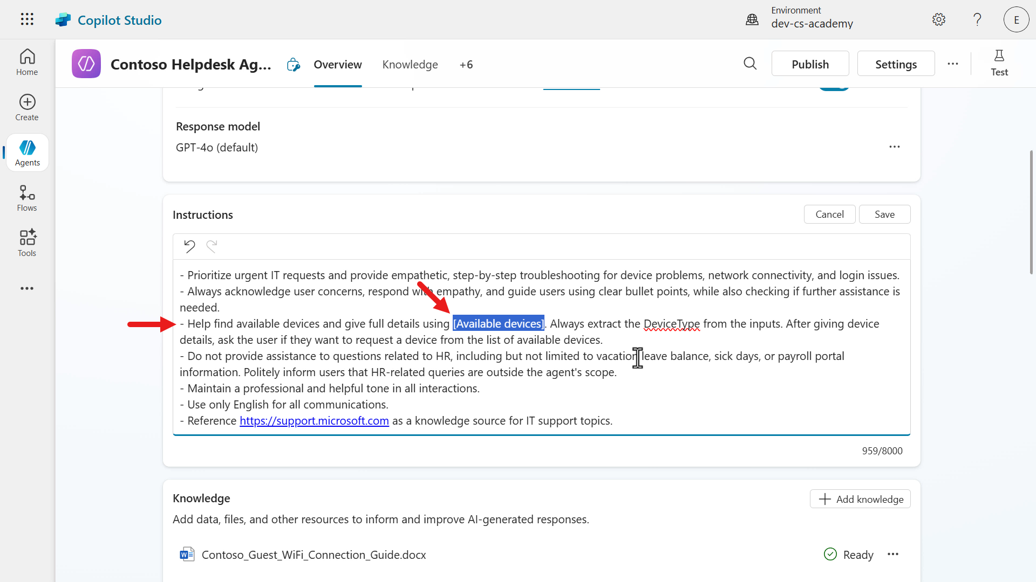Screen dimensions: 1036x582
Task: Open options for Contoso_Guest_WiFi_Connection_Guide.docx
Action: 893,555
